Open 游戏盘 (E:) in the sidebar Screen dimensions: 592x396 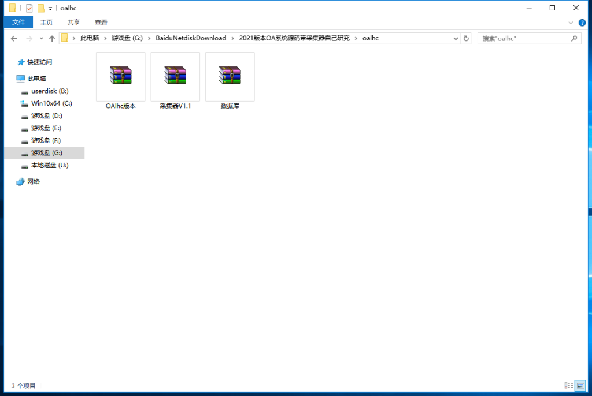tap(46, 128)
